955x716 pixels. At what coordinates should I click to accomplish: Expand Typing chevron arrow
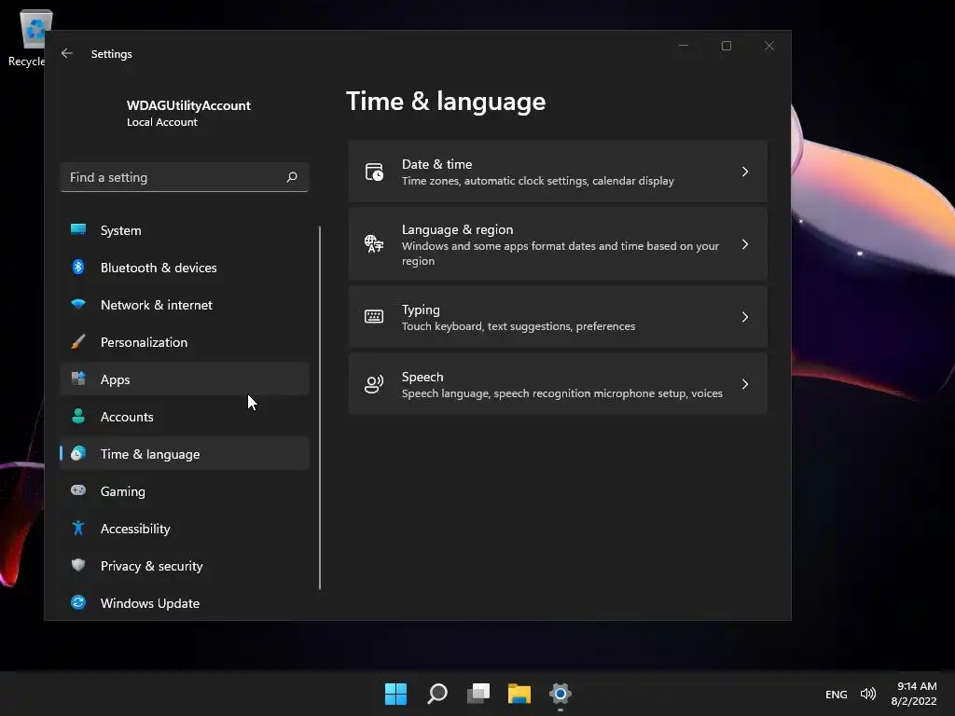click(745, 317)
